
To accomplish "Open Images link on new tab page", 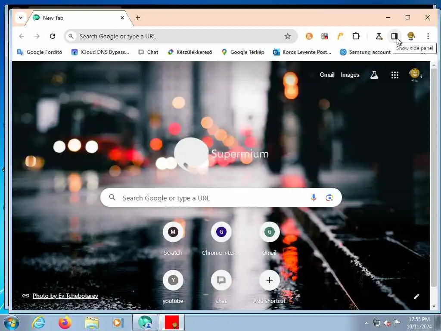I will click(350, 75).
